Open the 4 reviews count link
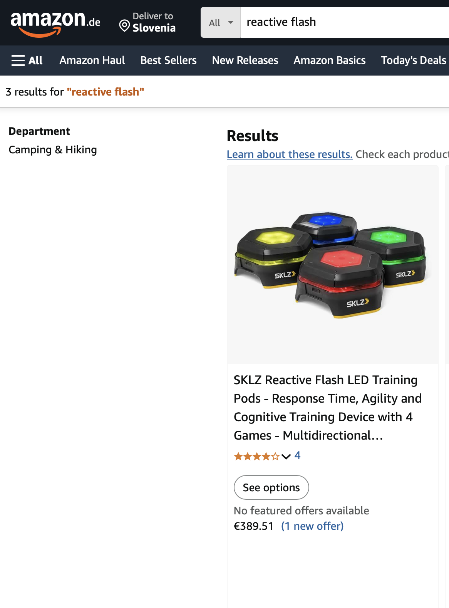 (x=297, y=456)
